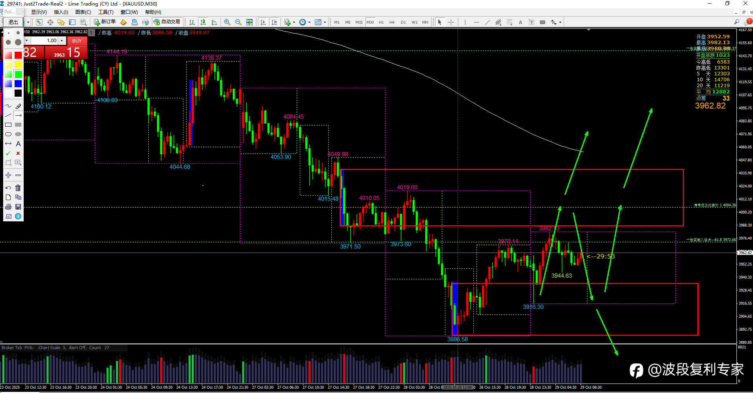This screenshot has height=393, width=753.
Task: Click the zoom in magnifier icon
Action: [227, 22]
